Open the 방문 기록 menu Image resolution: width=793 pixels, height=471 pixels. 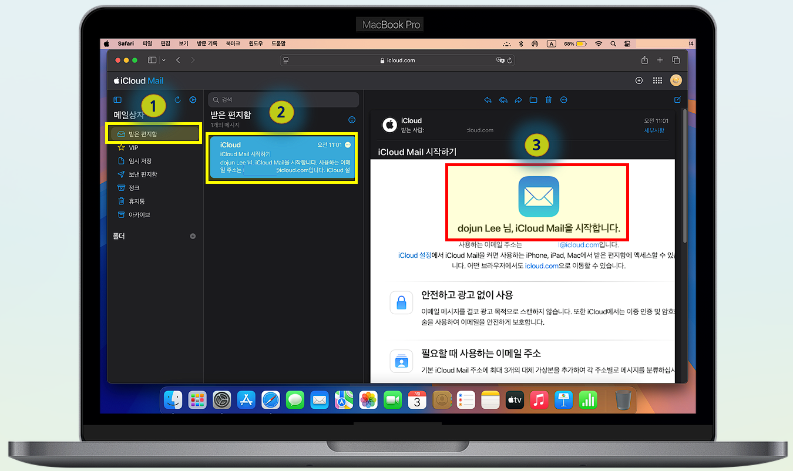tap(207, 43)
